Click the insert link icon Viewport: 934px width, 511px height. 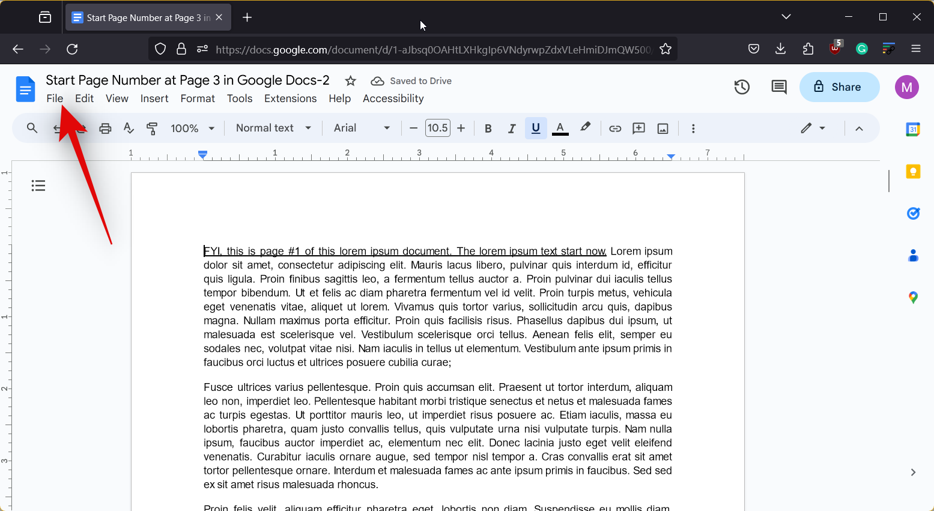tap(615, 129)
